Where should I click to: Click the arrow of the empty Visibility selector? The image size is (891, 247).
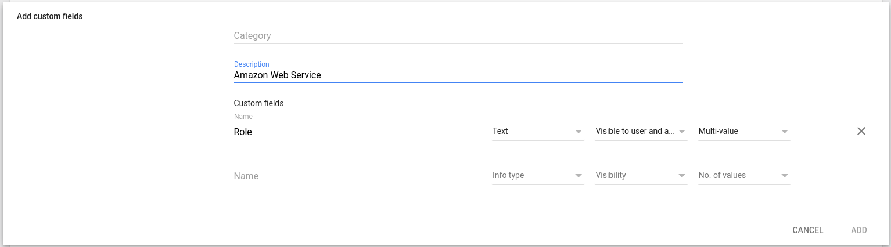click(682, 176)
